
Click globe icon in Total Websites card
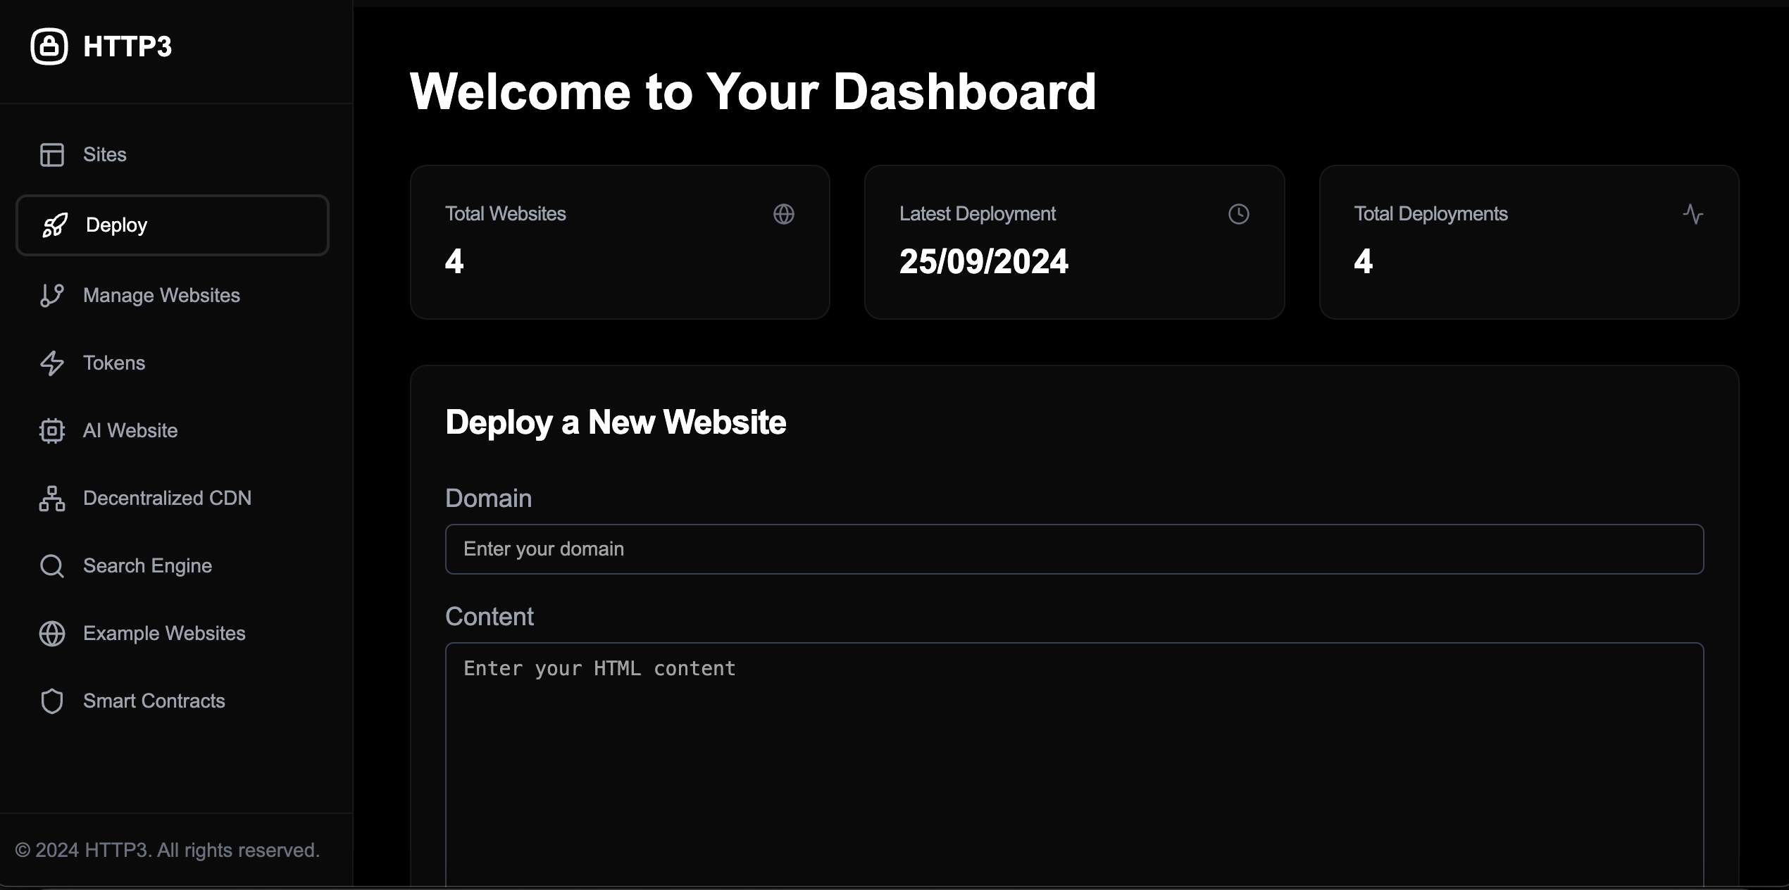[784, 214]
